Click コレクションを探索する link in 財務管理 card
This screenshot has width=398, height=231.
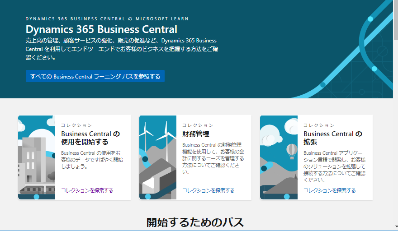point(208,190)
